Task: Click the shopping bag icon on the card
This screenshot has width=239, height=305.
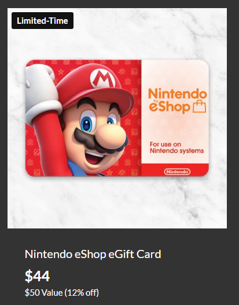Action: pyautogui.click(x=200, y=106)
